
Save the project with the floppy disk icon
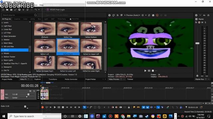point(11,10)
